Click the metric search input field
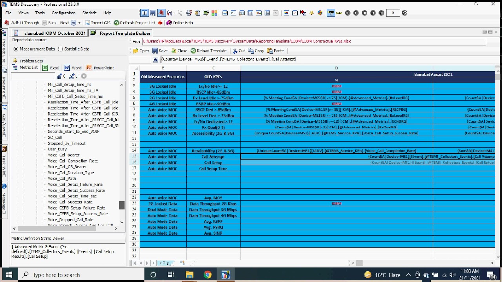 pyautogui.click(x=33, y=76)
